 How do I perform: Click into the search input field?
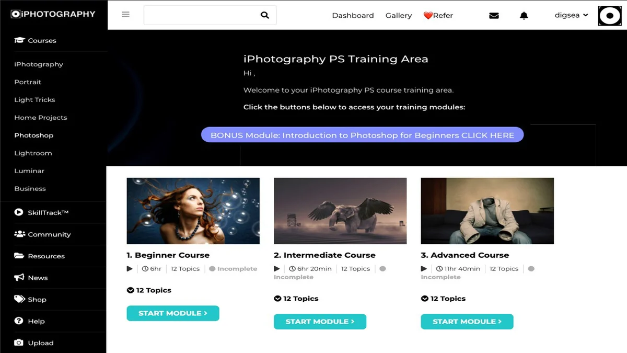pos(202,15)
